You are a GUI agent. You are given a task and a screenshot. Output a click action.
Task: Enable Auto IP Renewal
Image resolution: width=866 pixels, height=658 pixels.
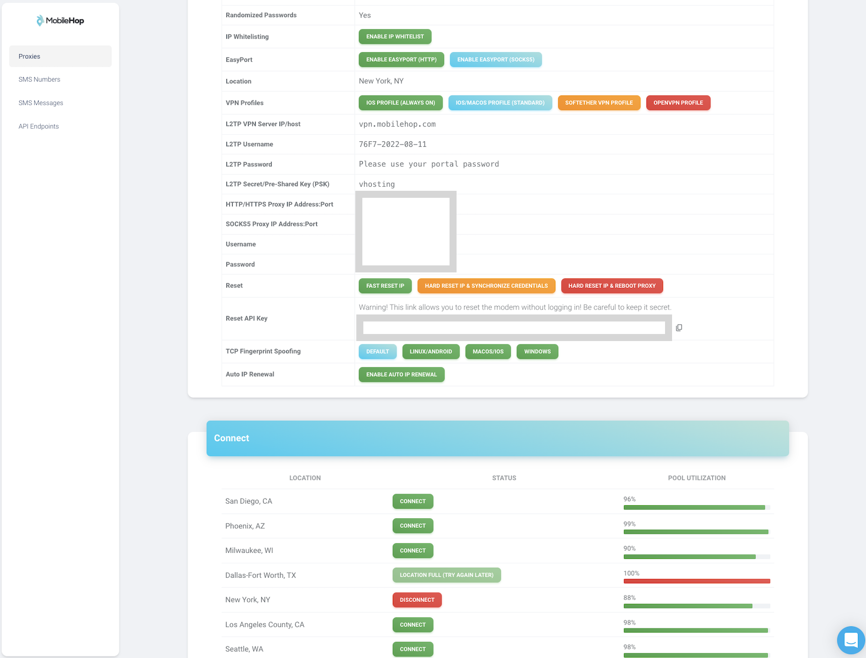401,375
